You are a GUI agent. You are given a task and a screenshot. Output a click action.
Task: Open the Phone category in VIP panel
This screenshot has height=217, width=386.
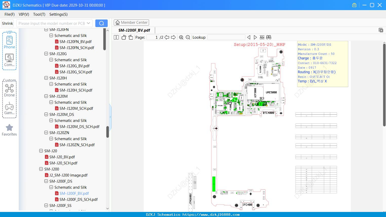click(x=9, y=42)
